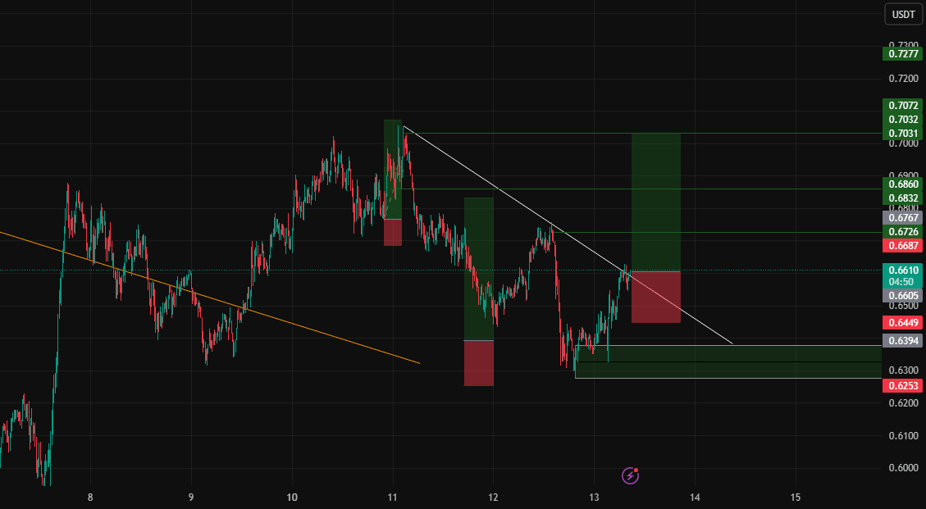The image size is (926, 509).
Task: Click the 0.6860 green price label
Action: 902,184
